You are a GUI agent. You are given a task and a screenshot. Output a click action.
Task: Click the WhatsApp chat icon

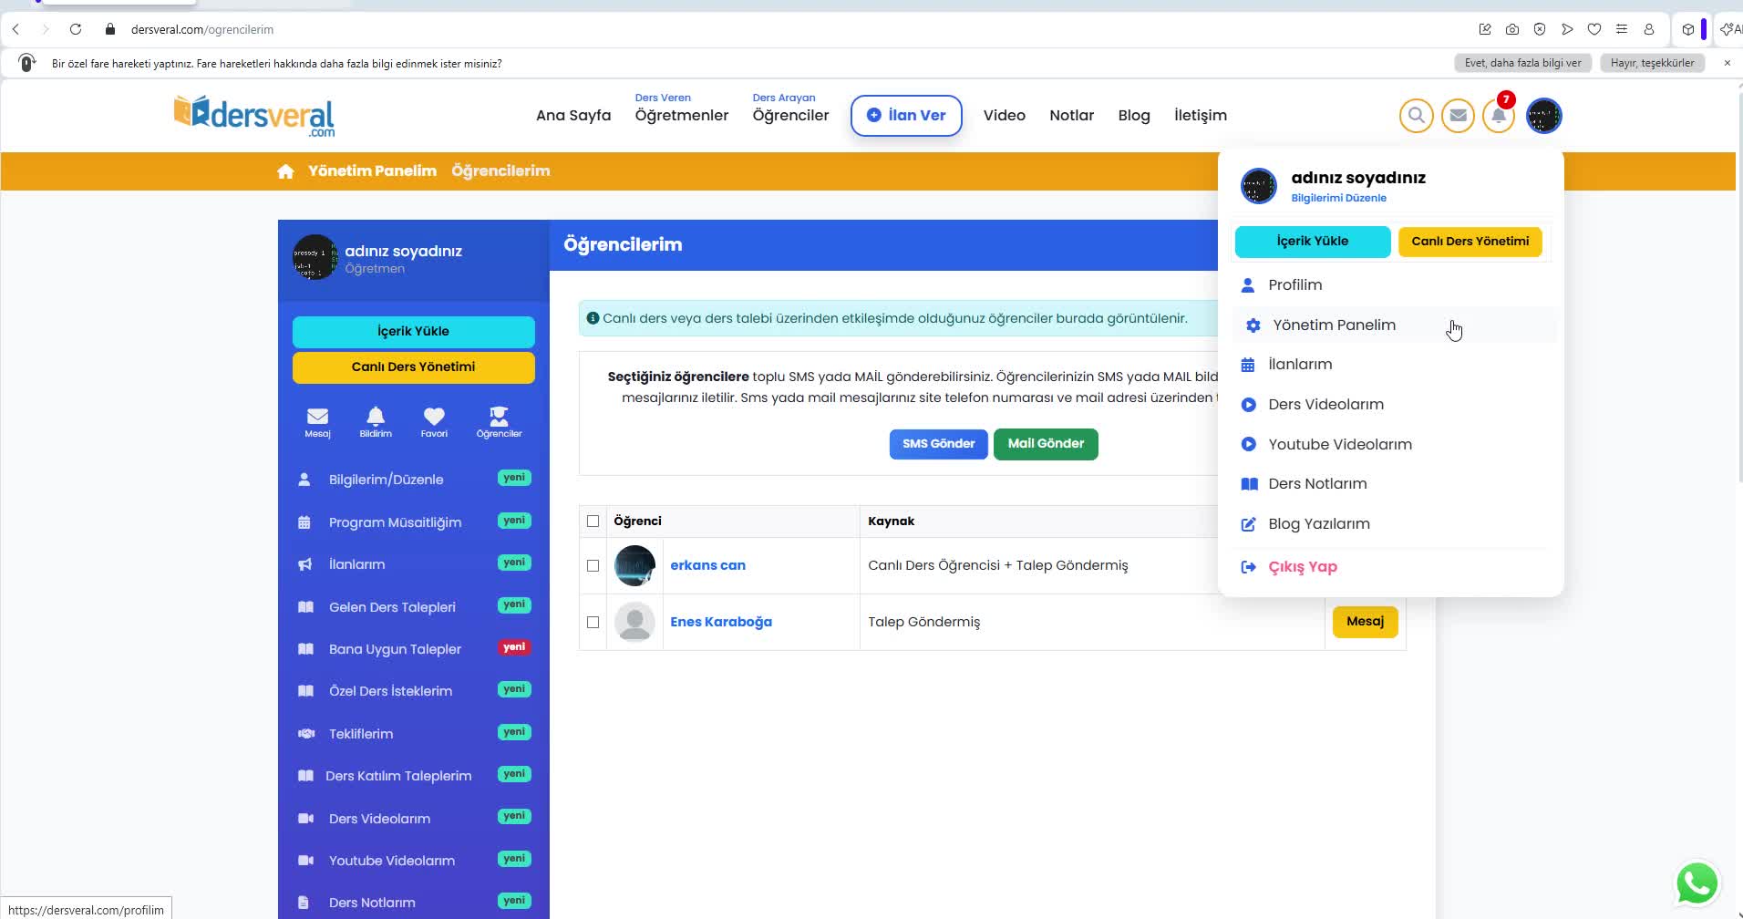pyautogui.click(x=1697, y=883)
